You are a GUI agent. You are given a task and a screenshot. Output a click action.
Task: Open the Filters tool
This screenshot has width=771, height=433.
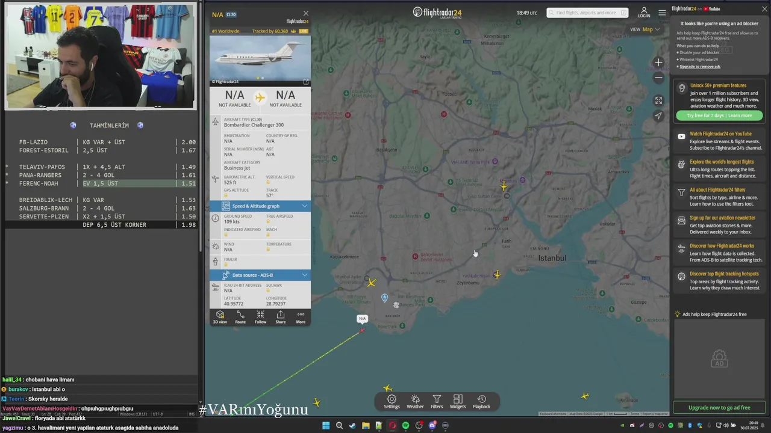(x=437, y=402)
